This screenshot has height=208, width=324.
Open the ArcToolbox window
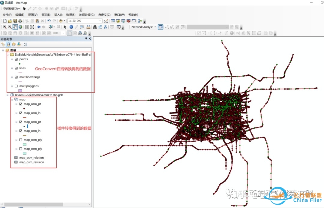pyautogui.click(x=128, y=21)
